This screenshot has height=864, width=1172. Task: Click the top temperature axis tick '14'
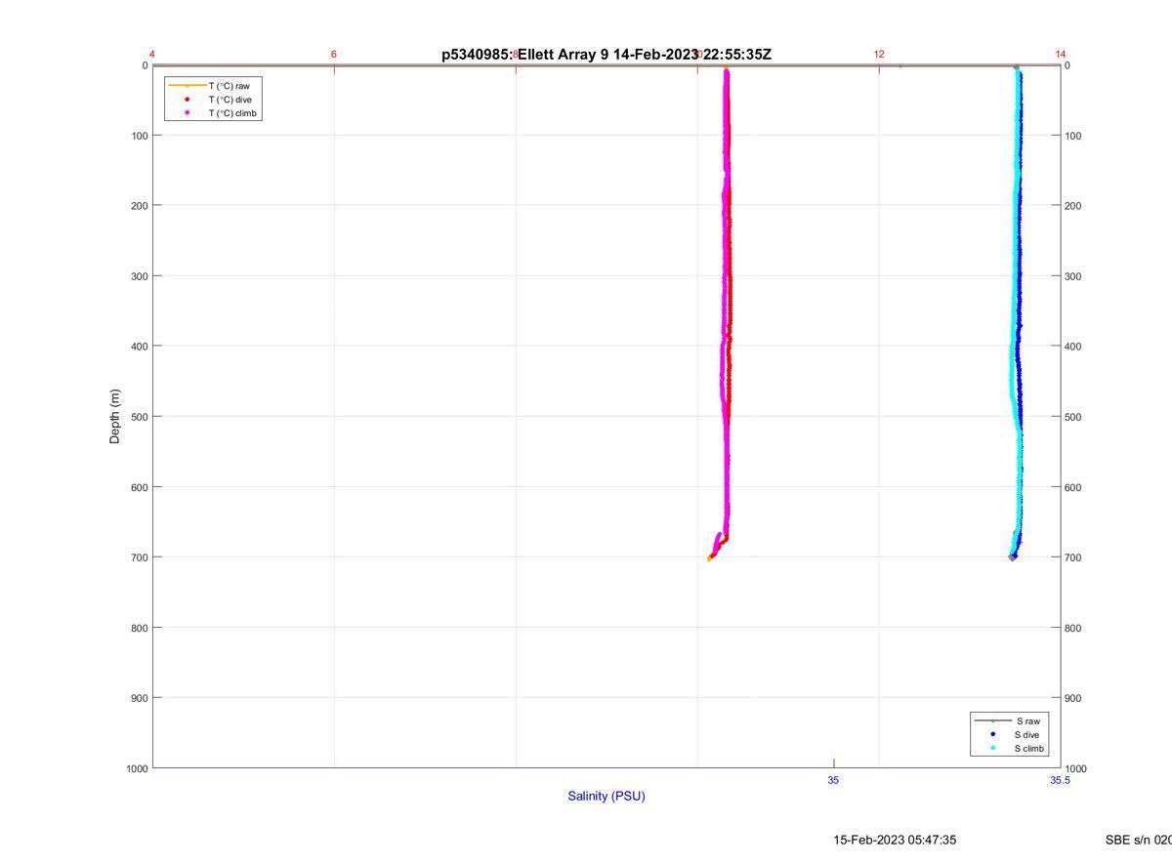[1061, 54]
